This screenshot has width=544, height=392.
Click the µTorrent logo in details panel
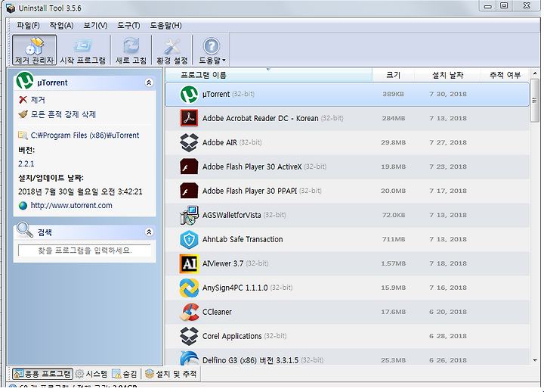point(25,81)
